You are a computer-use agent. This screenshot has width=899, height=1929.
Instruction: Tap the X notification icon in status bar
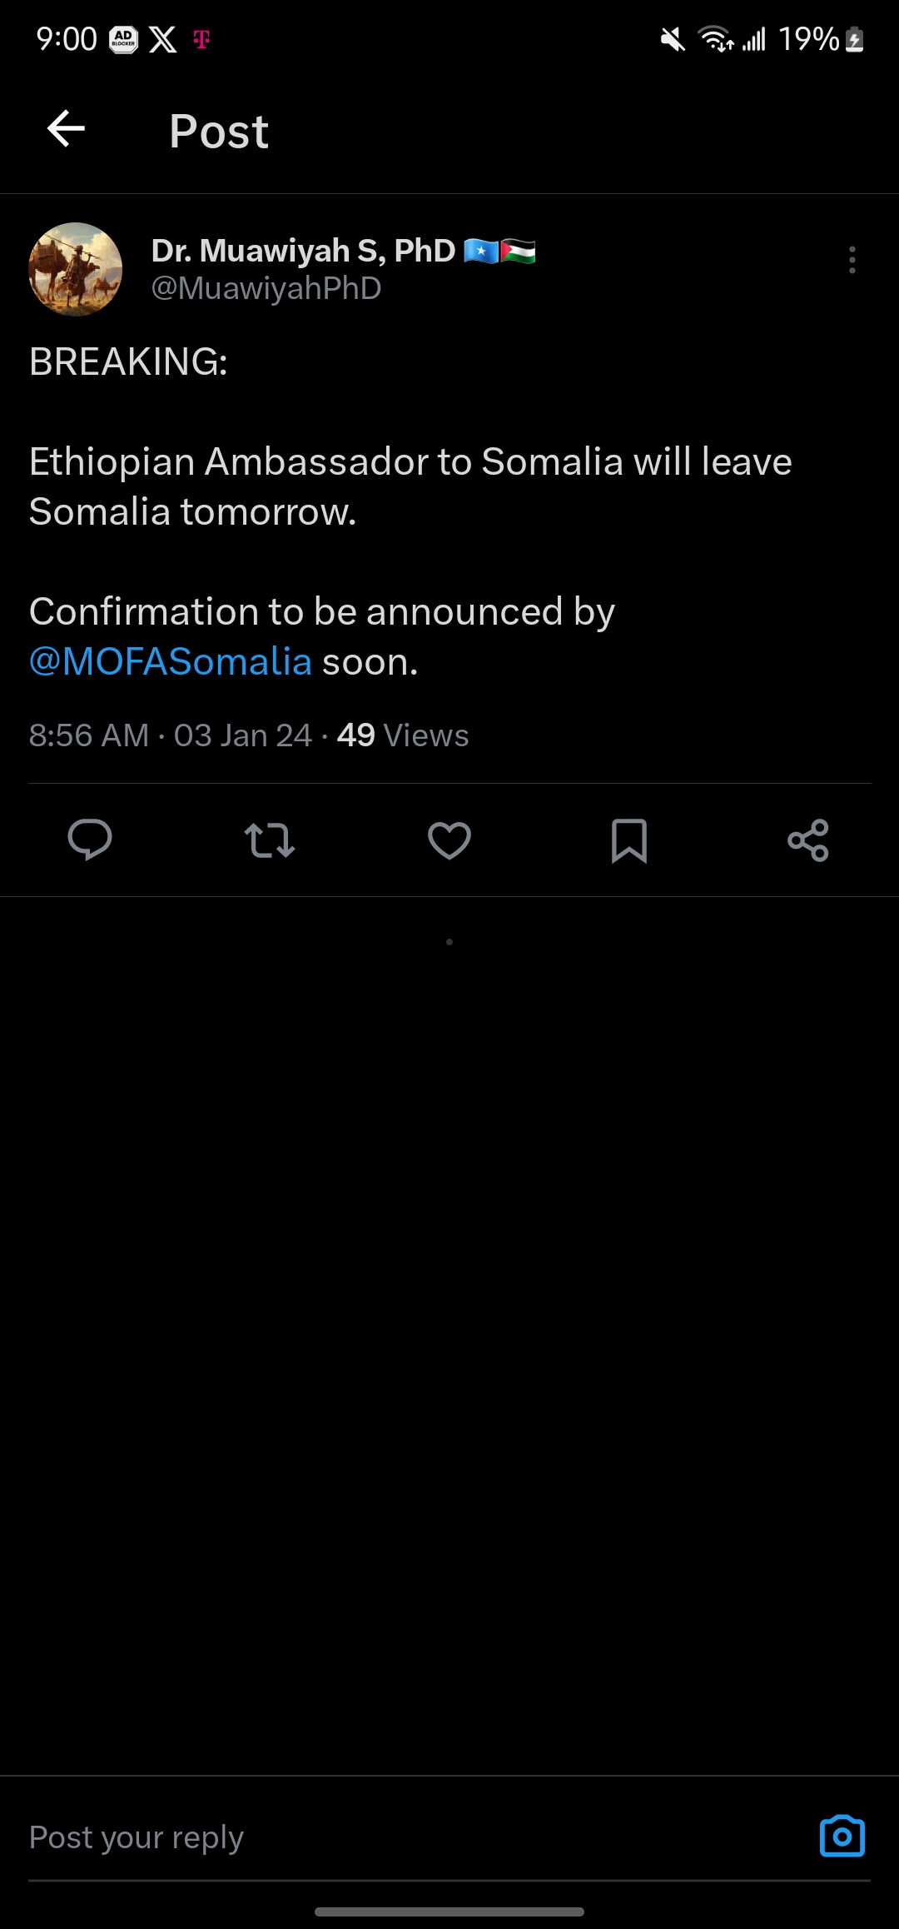(x=163, y=39)
